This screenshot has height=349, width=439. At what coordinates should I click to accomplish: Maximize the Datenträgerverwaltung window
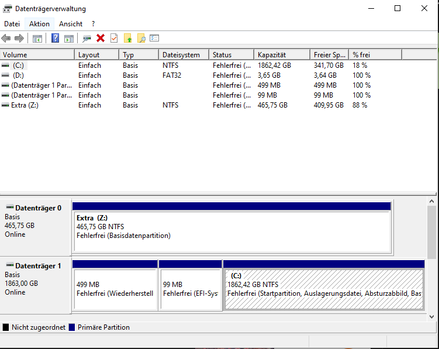397,8
